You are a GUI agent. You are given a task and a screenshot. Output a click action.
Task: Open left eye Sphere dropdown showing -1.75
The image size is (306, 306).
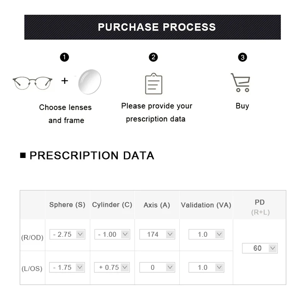point(67,267)
